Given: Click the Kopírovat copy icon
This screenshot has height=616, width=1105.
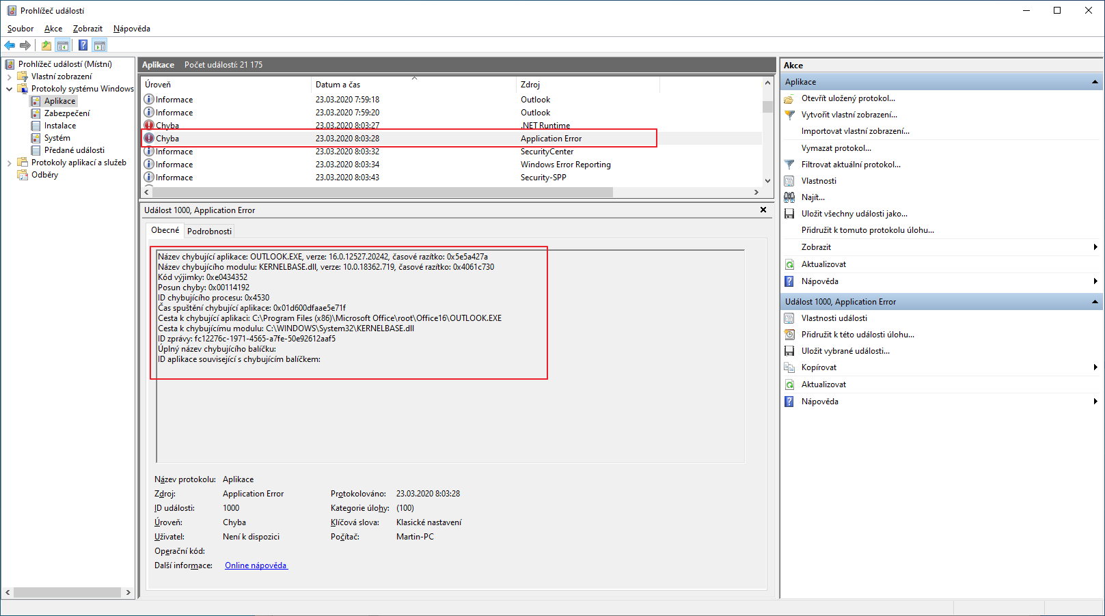Looking at the screenshot, I should pyautogui.click(x=789, y=367).
